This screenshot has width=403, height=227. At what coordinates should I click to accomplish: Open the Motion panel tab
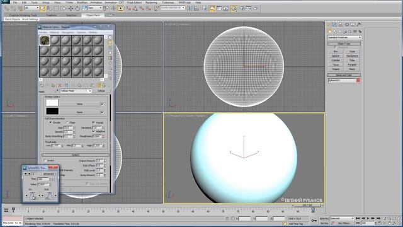pos(347,25)
